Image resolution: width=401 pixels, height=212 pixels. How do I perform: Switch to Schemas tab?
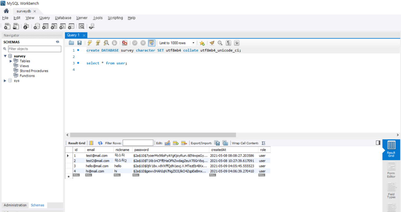click(37, 205)
